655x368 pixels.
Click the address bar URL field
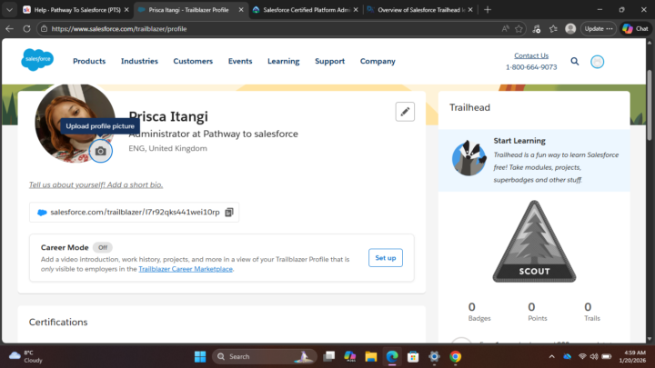pos(267,29)
